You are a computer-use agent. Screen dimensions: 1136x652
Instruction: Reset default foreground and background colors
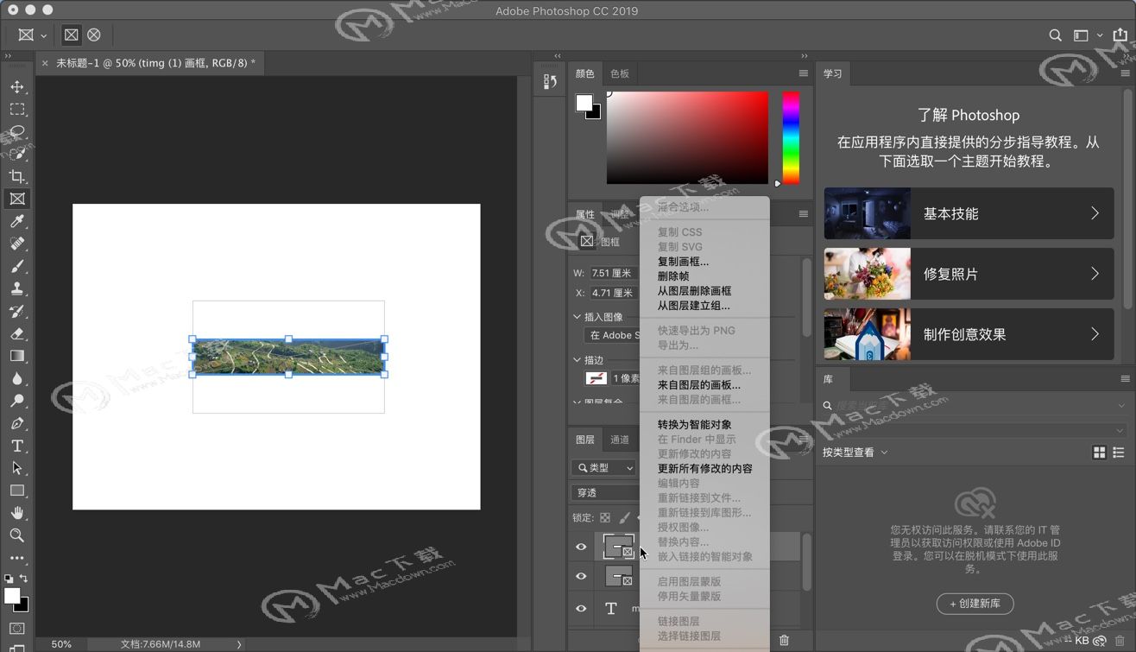click(x=9, y=579)
